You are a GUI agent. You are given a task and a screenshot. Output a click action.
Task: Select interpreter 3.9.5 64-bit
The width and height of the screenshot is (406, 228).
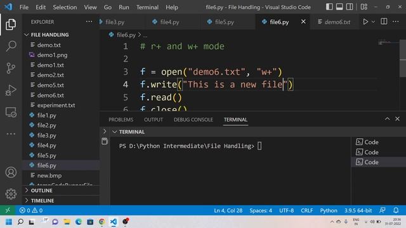coord(358,210)
